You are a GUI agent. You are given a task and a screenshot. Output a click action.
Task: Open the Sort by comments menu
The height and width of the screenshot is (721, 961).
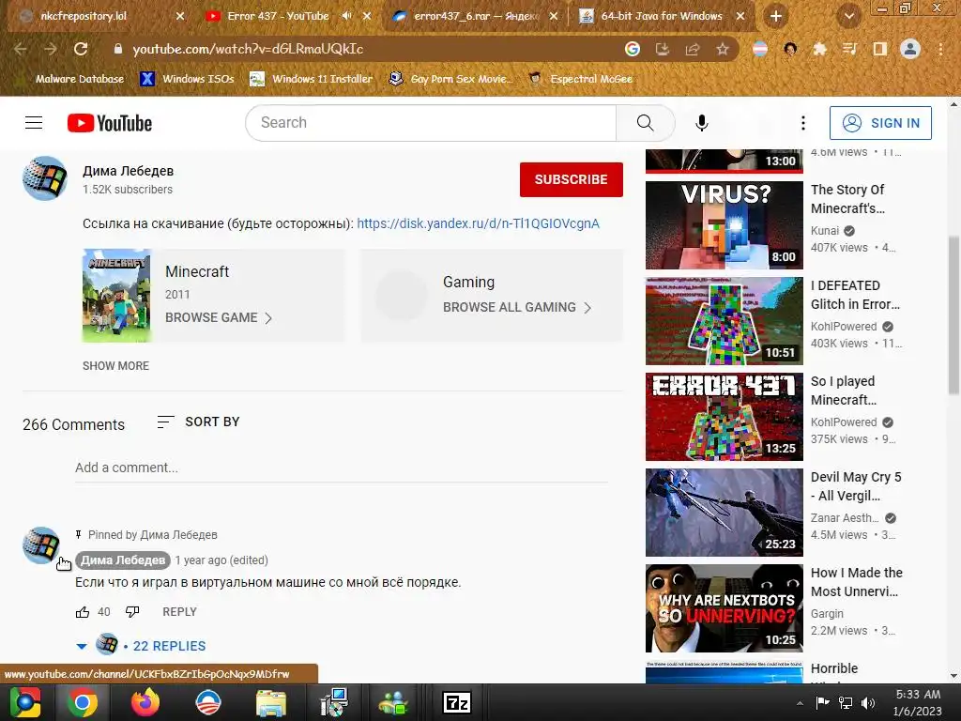[x=198, y=422]
